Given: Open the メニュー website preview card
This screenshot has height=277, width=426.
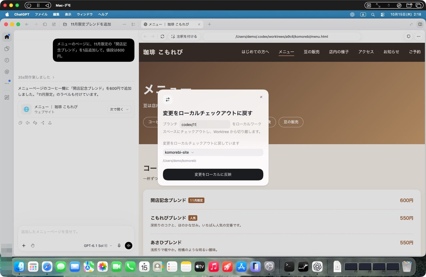Looking at the screenshot, I should click(x=76, y=109).
